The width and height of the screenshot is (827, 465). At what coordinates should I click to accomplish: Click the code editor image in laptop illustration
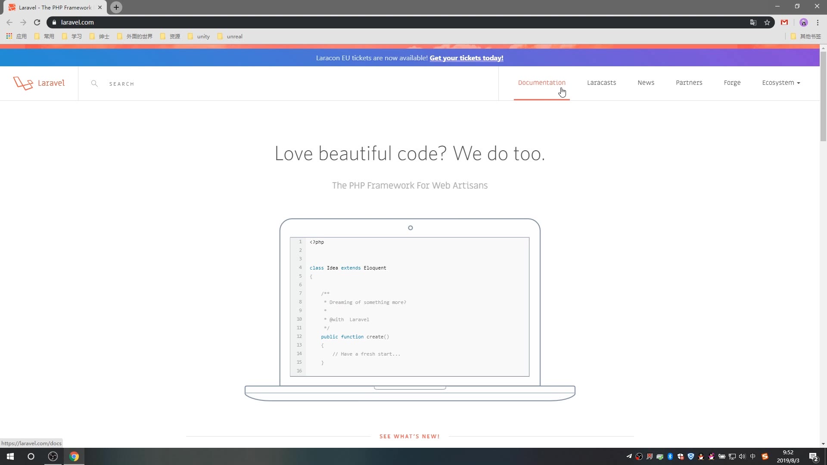(410, 307)
